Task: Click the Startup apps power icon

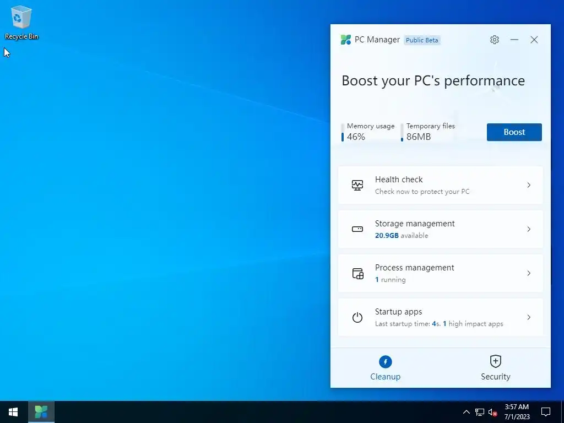Action: 357,317
